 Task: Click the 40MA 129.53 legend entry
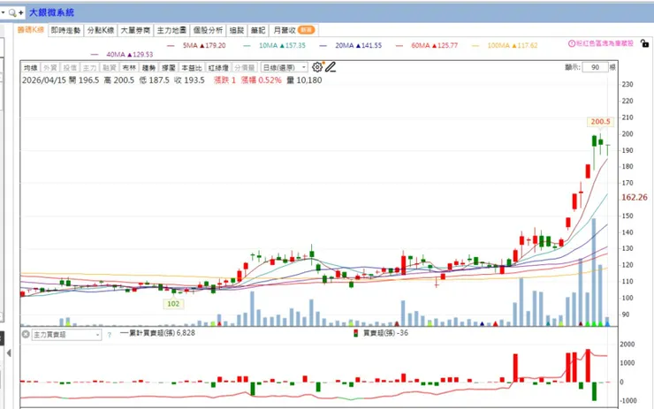point(122,55)
